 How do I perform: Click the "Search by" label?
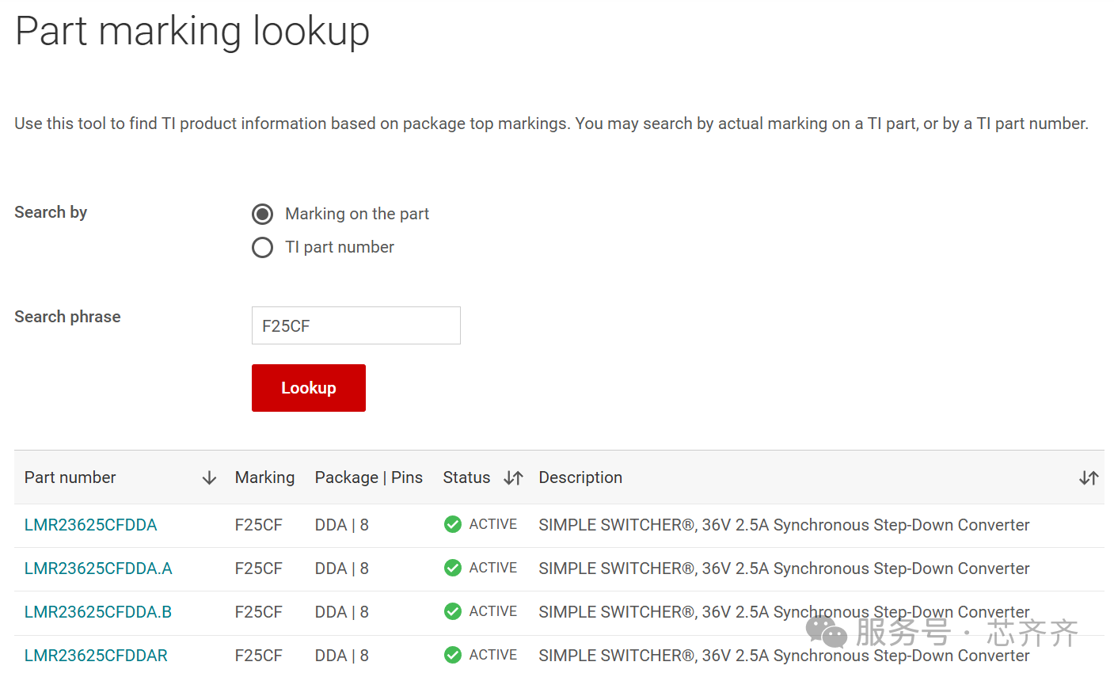click(x=51, y=212)
